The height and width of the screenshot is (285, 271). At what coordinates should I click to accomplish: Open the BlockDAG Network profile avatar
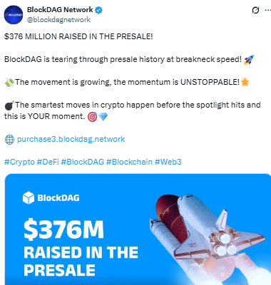[x=14, y=15]
